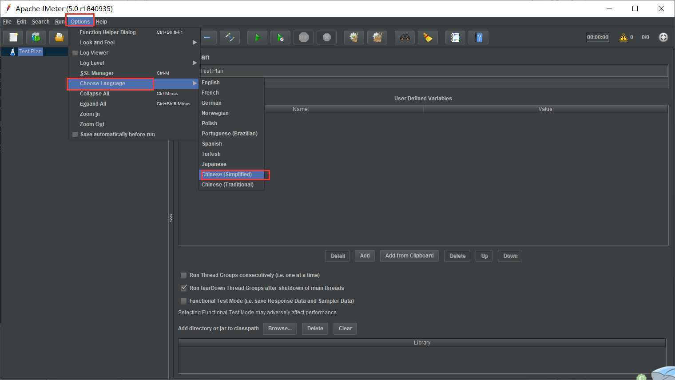Click the Test Plan flask icon
The height and width of the screenshot is (380, 675).
pos(12,51)
